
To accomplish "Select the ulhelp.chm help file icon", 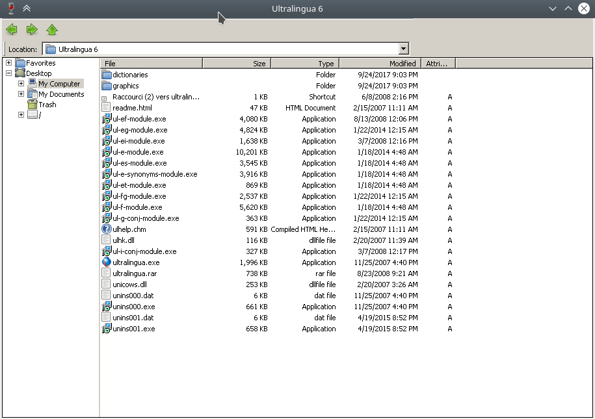I will click(107, 229).
